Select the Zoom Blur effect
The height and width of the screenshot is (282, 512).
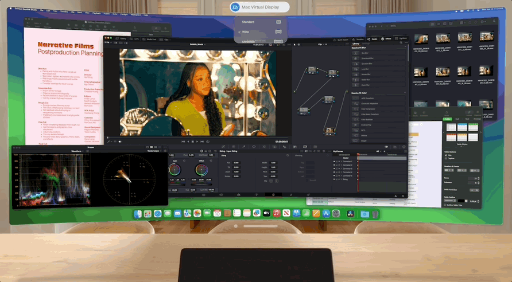click(378, 85)
